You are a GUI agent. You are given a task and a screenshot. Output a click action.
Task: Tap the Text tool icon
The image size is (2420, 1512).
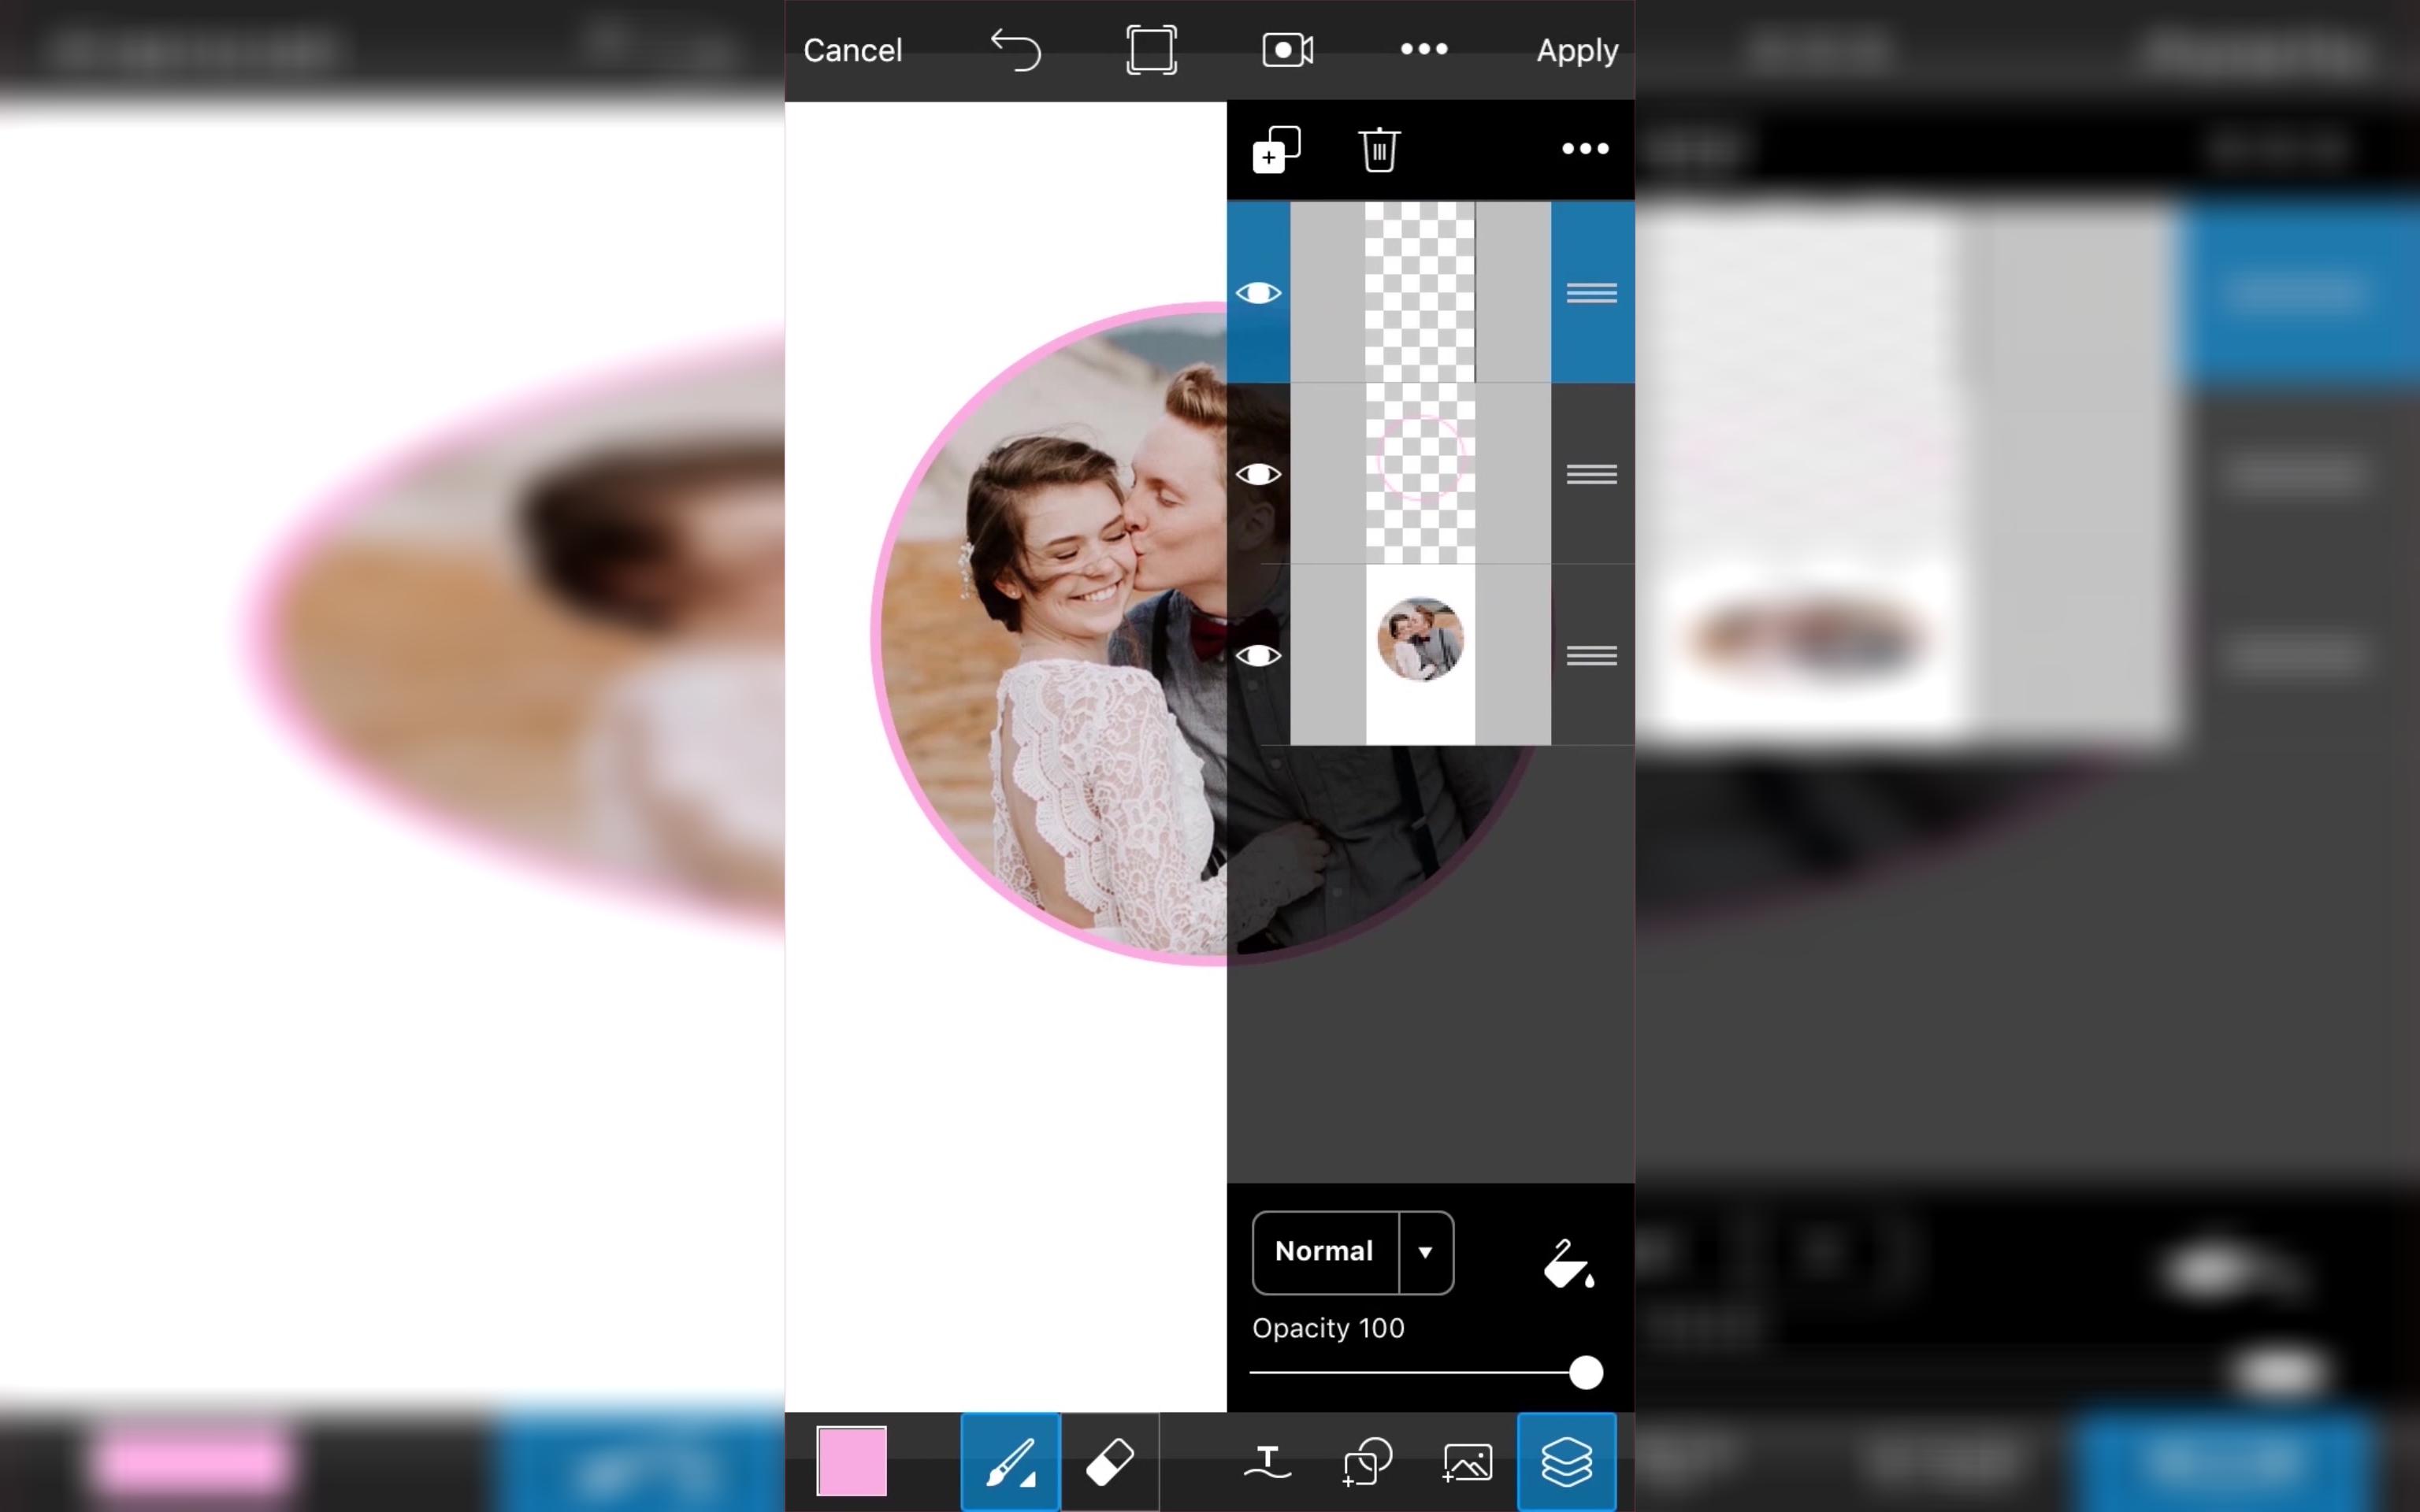tap(1268, 1462)
